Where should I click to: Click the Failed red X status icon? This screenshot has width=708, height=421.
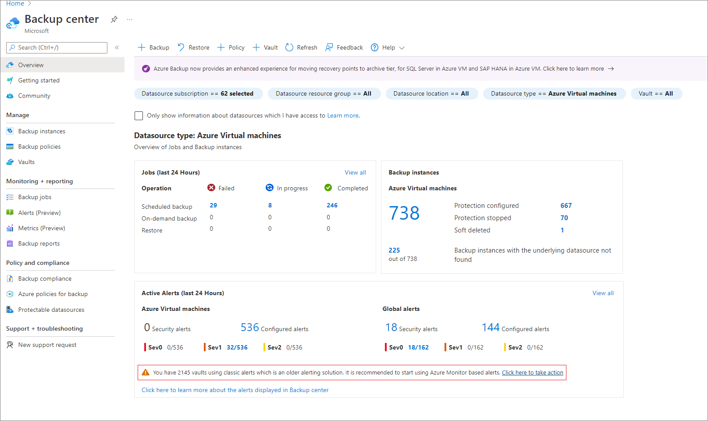pos(211,188)
